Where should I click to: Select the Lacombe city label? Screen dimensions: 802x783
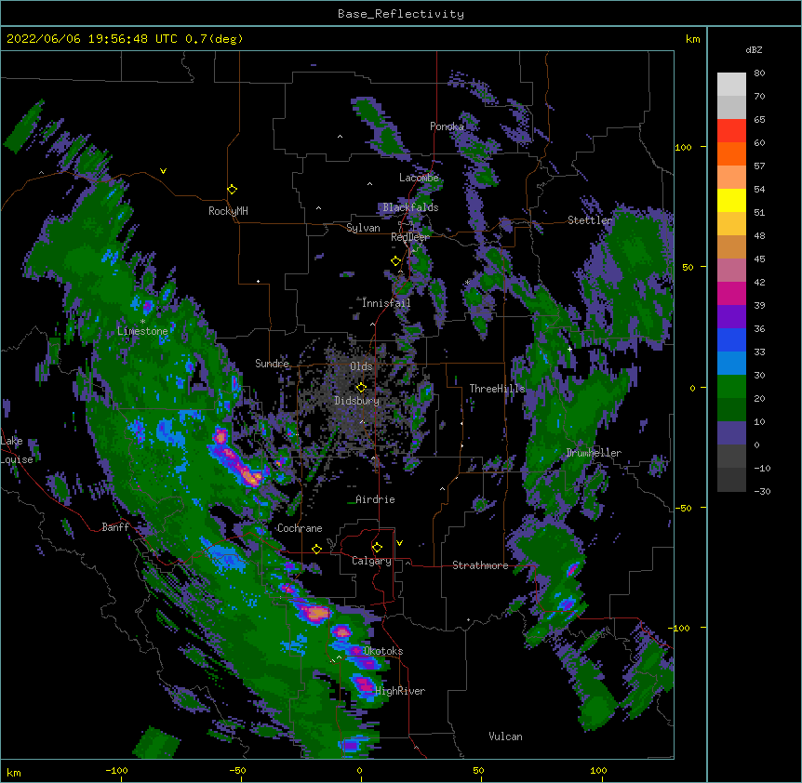point(419,178)
